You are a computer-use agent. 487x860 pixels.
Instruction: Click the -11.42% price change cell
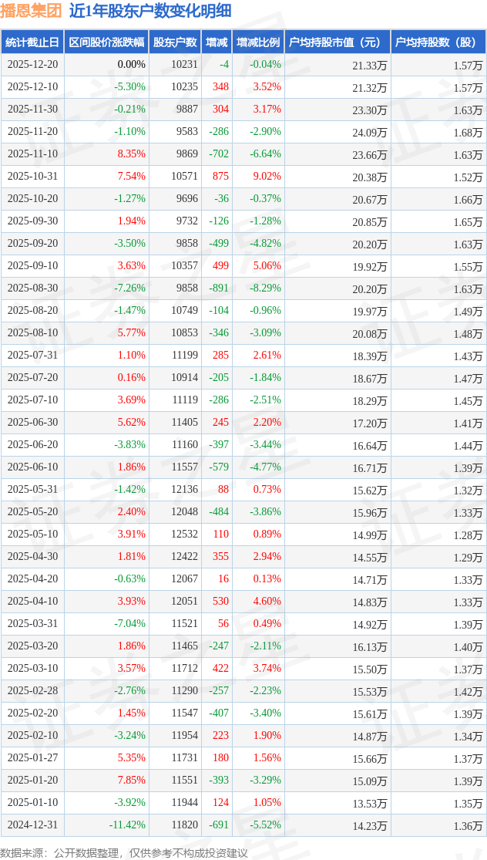pos(127,825)
